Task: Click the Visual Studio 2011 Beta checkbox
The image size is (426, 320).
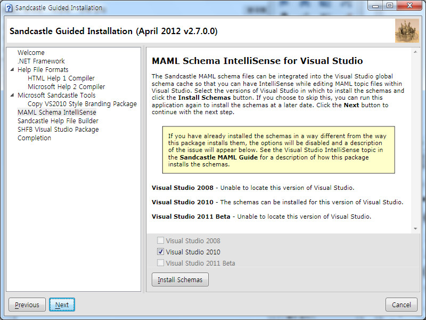Action: click(161, 262)
